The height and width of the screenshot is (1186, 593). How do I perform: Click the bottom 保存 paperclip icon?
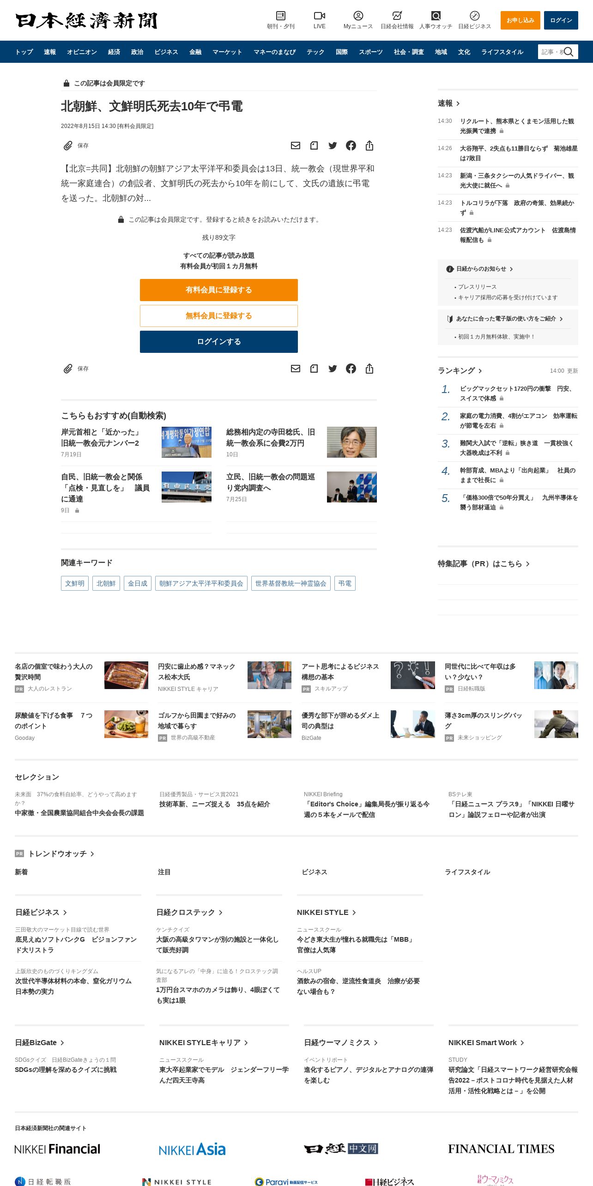(x=68, y=369)
